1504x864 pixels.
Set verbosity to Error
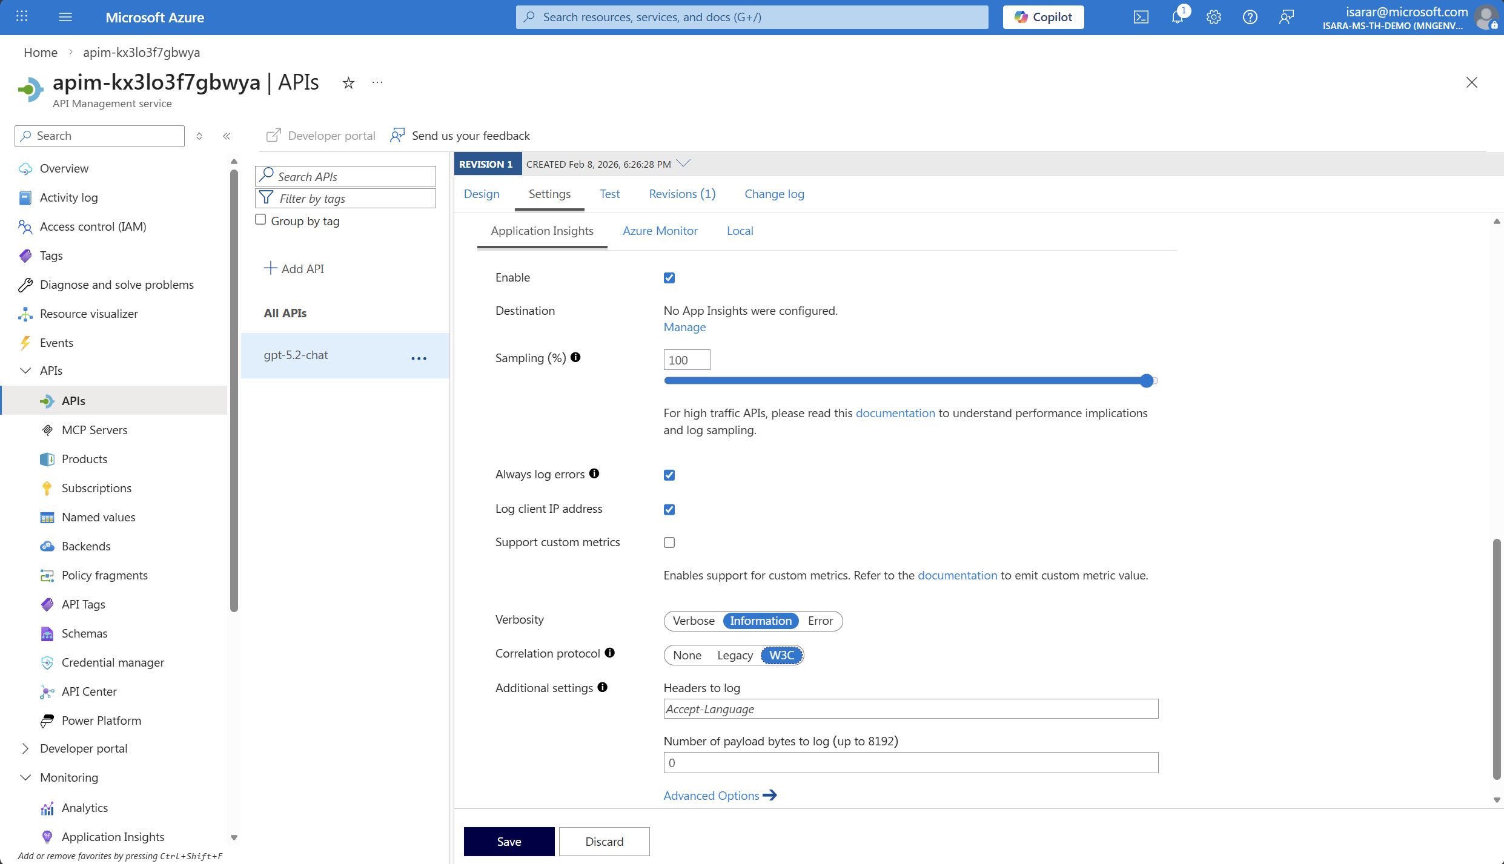(x=820, y=621)
